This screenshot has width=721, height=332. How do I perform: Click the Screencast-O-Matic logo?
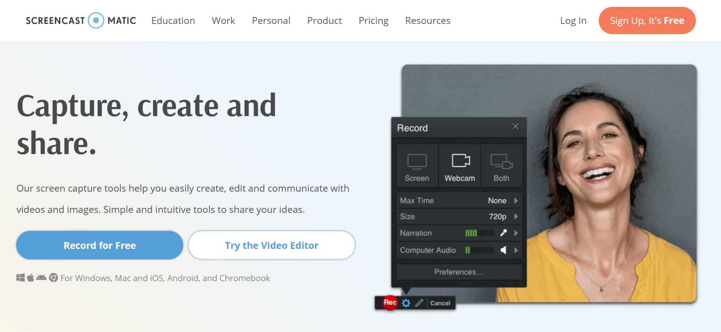click(x=80, y=20)
